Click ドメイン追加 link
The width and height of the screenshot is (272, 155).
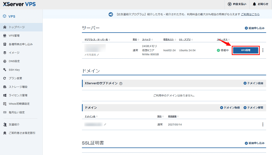coord(253,83)
